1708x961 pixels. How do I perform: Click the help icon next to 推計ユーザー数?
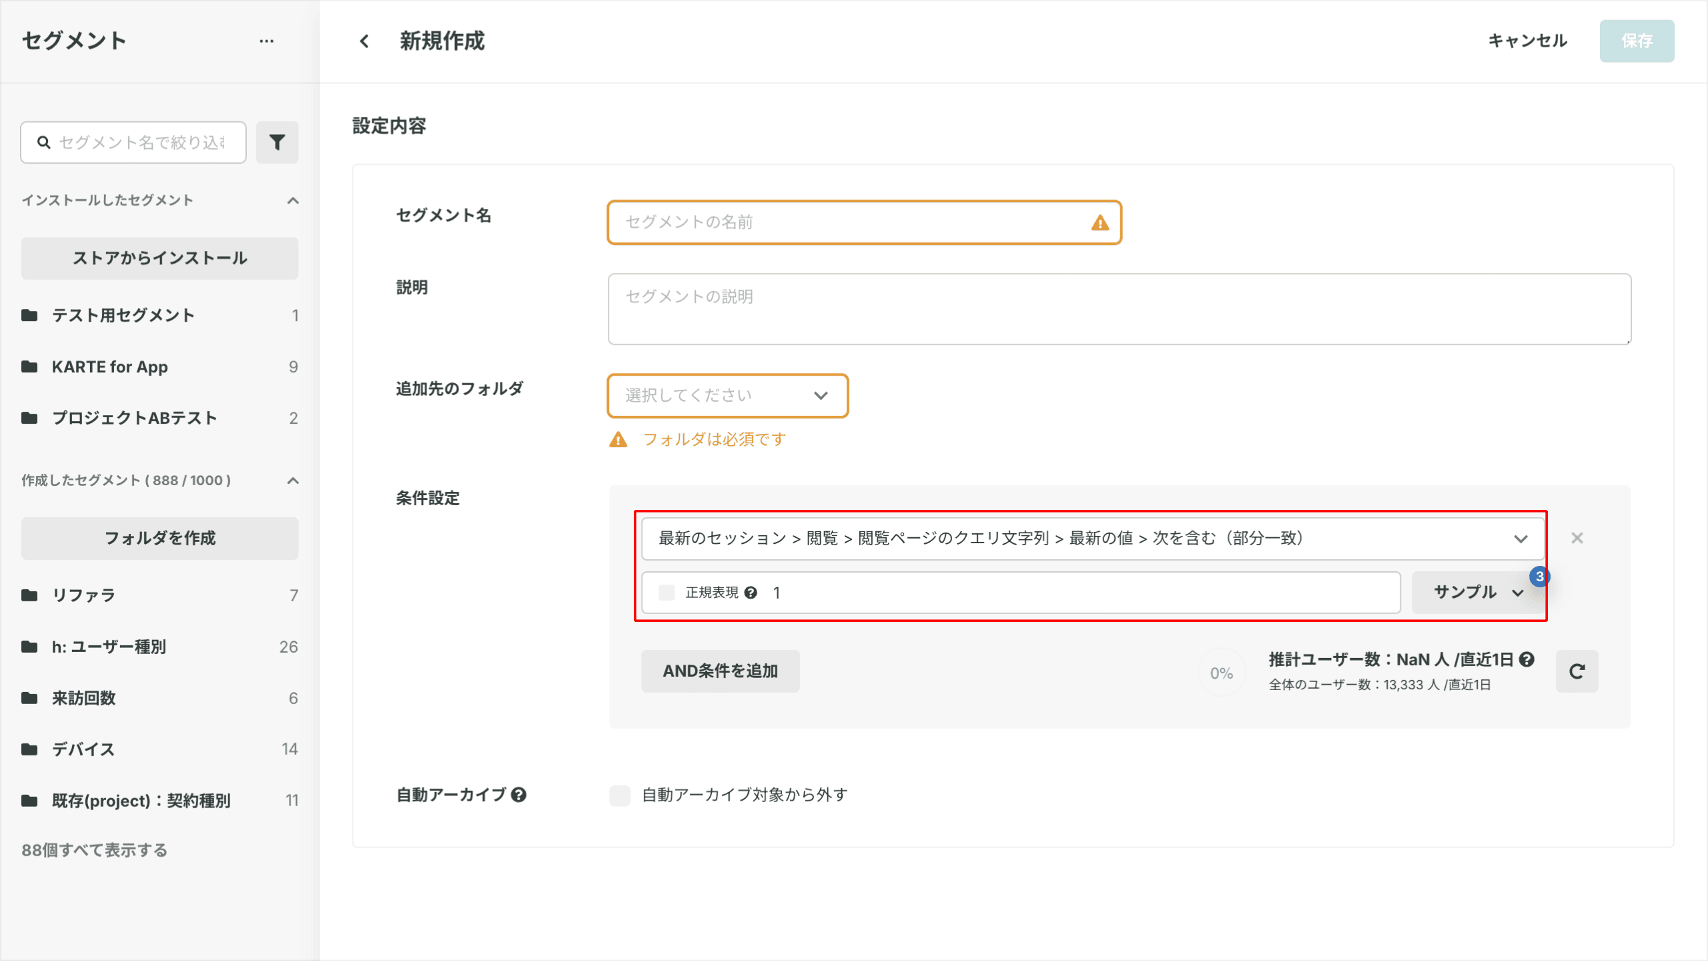point(1527,659)
